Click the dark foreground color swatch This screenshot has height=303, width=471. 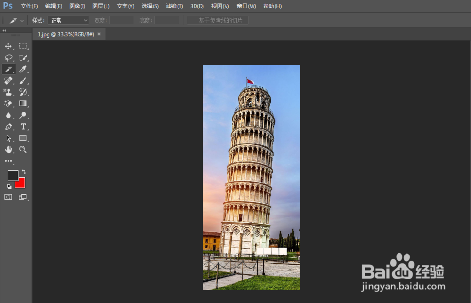pos(12,175)
